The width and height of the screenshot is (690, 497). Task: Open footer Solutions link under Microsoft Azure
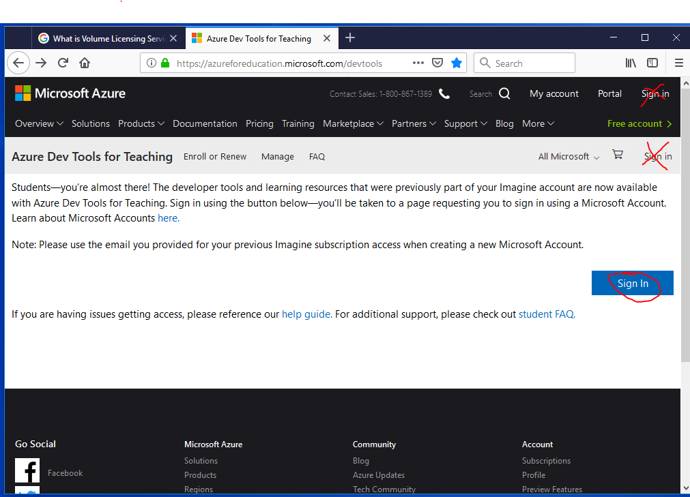[x=201, y=461]
